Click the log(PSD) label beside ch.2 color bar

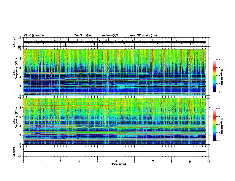(x=222, y=126)
